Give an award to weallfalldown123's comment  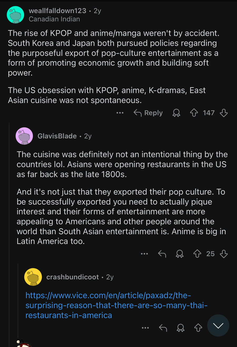pyautogui.click(x=176, y=113)
